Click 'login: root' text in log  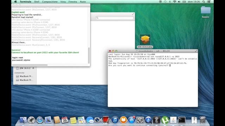click(18, 57)
